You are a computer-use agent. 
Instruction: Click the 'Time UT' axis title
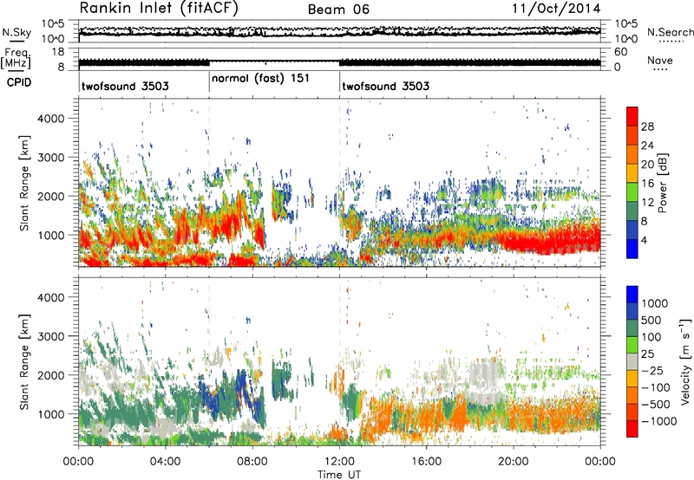click(339, 474)
